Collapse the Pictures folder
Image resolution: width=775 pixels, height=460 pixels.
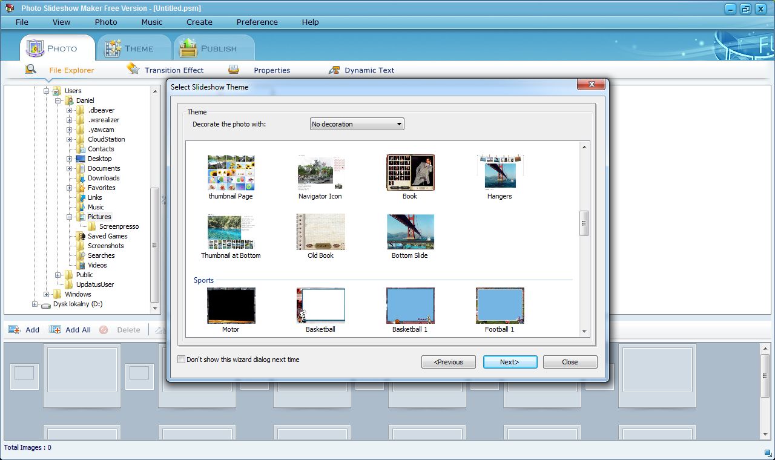(x=70, y=217)
